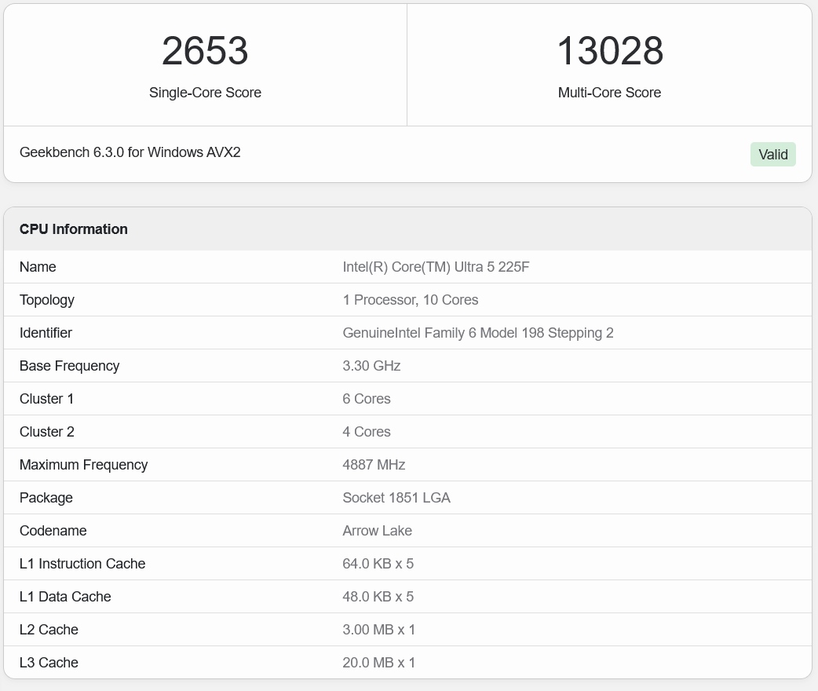Click the Intel Core Ultra 5 225F name value
This screenshot has width=818, height=691.
[436, 267]
